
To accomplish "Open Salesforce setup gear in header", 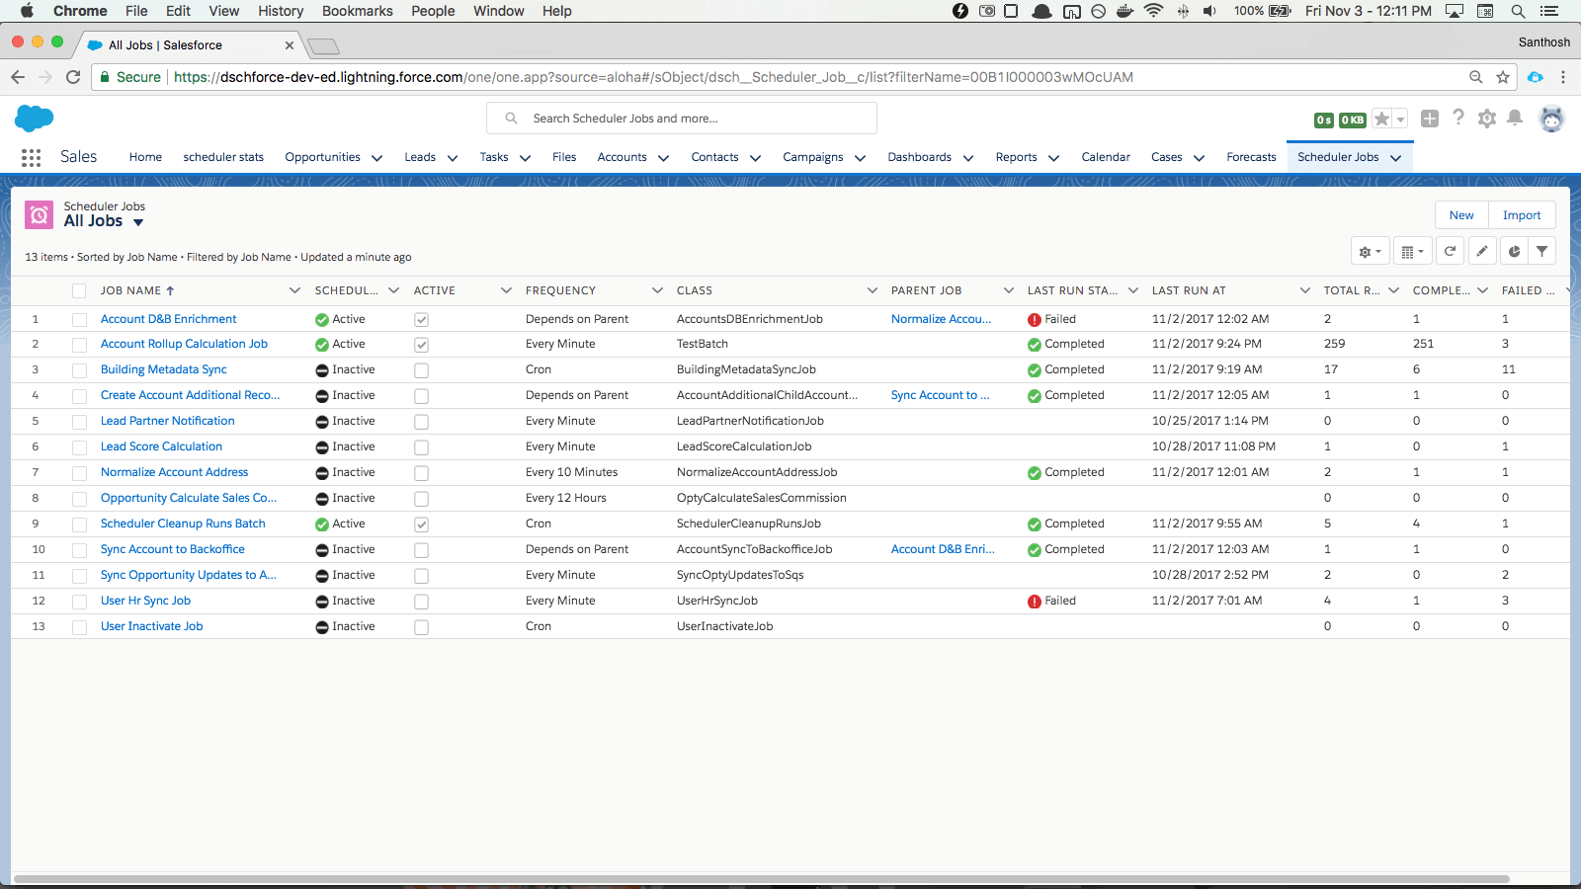I will point(1486,119).
